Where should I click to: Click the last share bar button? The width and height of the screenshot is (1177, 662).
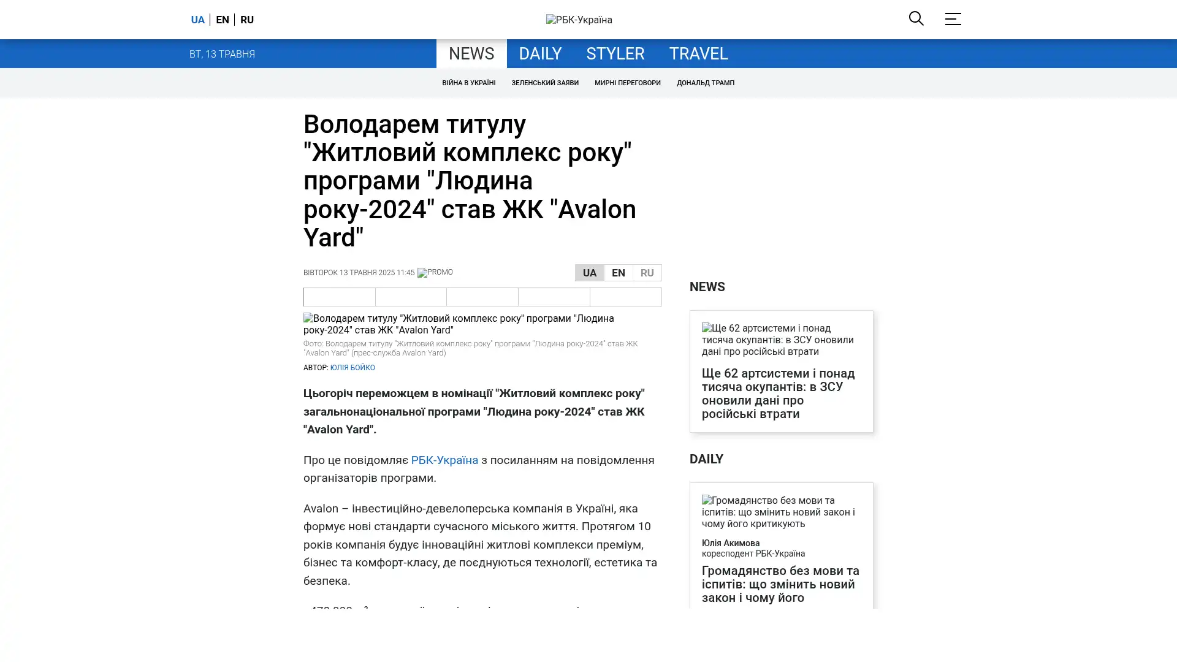(625, 297)
